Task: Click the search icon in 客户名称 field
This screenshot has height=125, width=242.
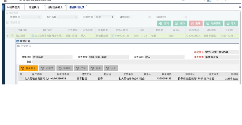Action: pyautogui.click(x=76, y=17)
